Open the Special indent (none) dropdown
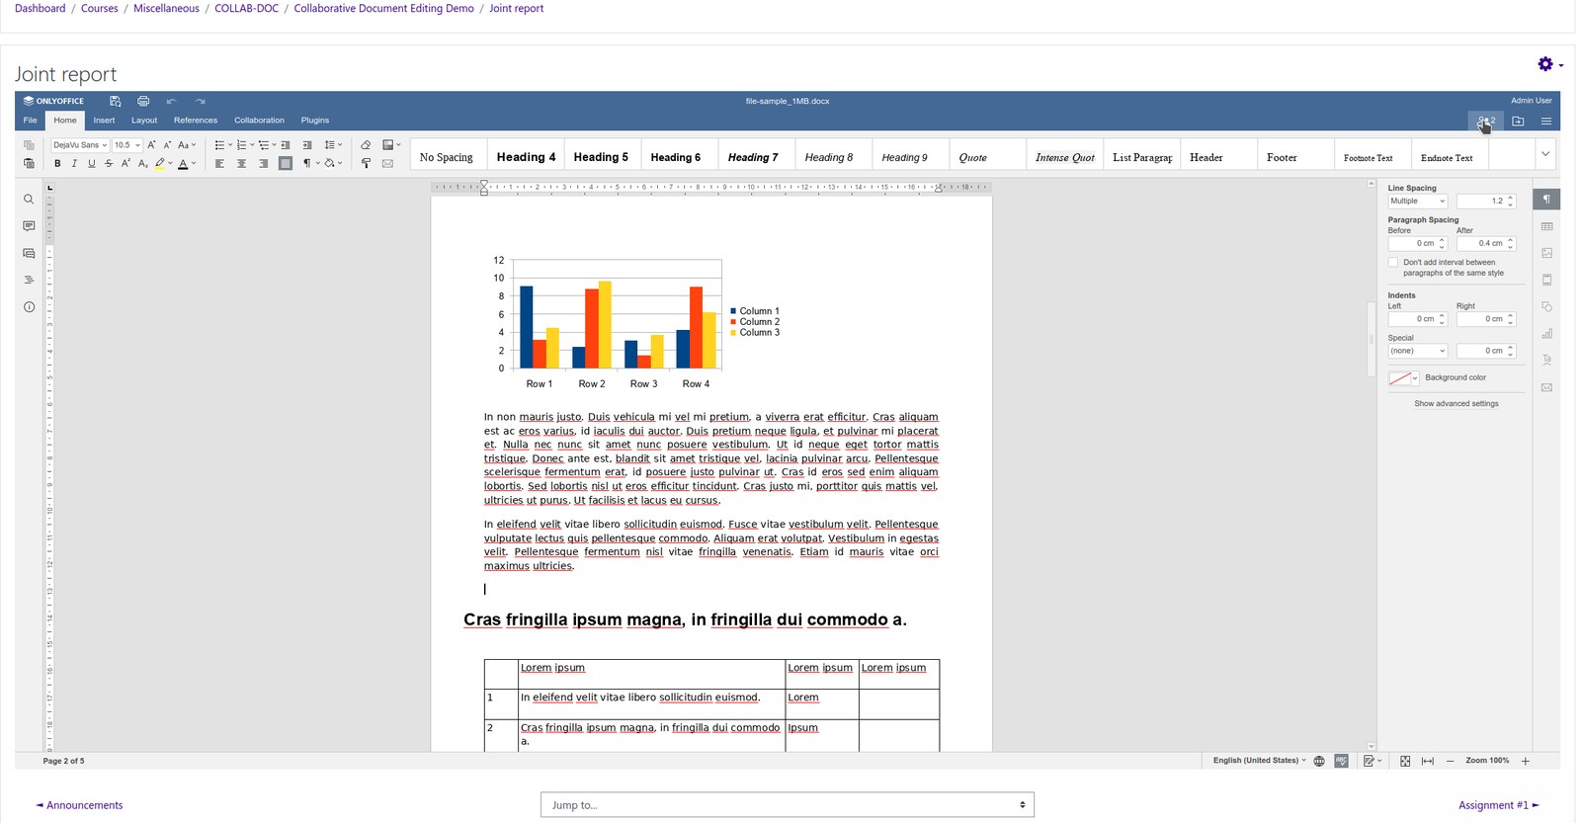The height and width of the screenshot is (823, 1581). click(1418, 351)
